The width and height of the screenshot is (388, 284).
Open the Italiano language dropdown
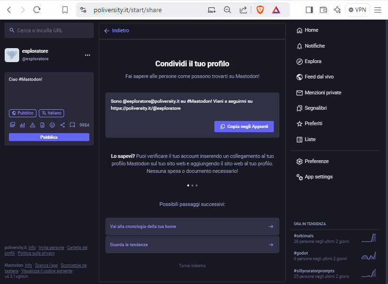click(51, 113)
